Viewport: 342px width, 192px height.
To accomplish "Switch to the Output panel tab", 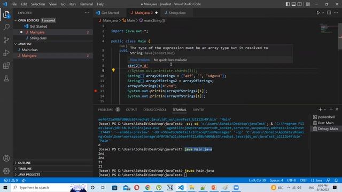I will (x=131, y=109).
